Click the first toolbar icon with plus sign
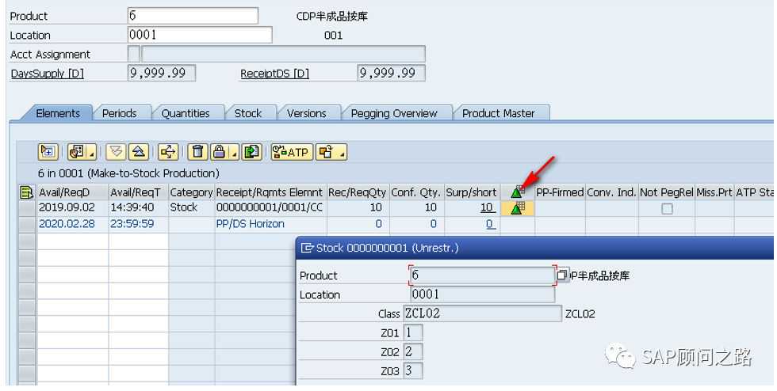The image size is (777, 391). click(48, 152)
